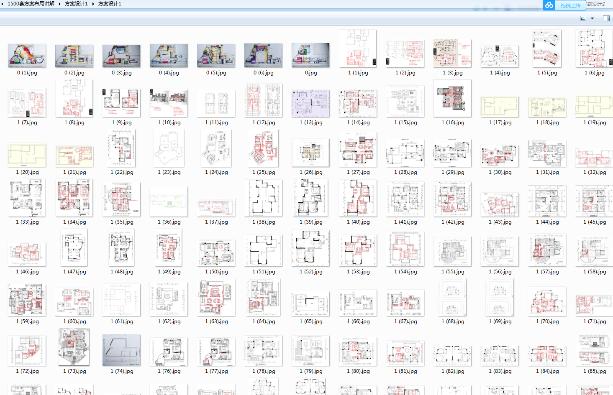Select the 1 (10).jpg thumbnail
The width and height of the screenshot is (613, 395).
169,103
